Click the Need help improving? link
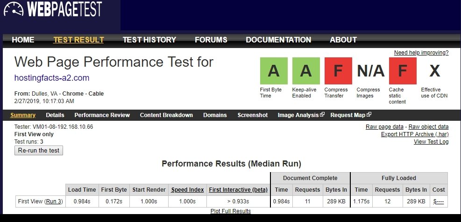 pyautogui.click(x=421, y=53)
